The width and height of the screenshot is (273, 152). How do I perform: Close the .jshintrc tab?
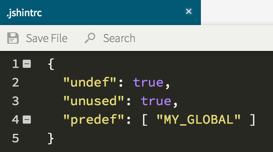coord(189,11)
